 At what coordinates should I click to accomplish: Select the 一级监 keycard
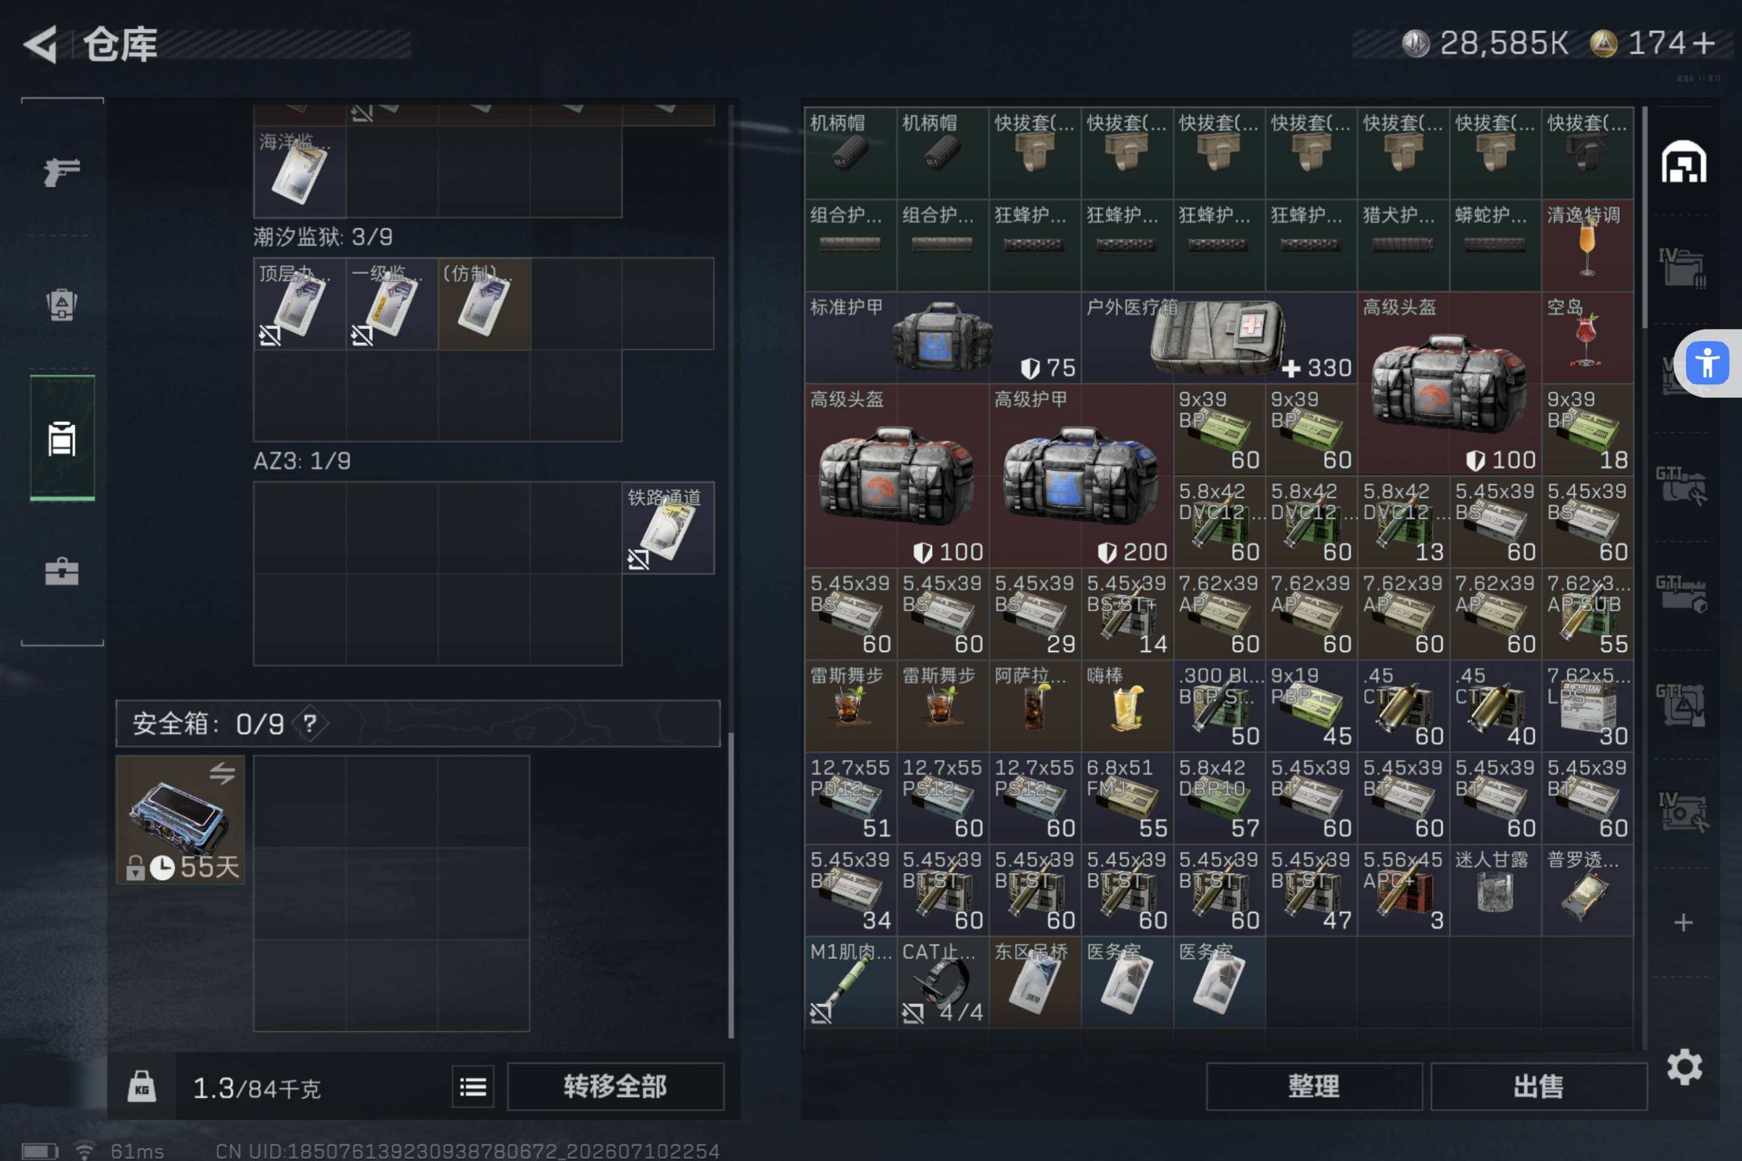click(x=392, y=304)
